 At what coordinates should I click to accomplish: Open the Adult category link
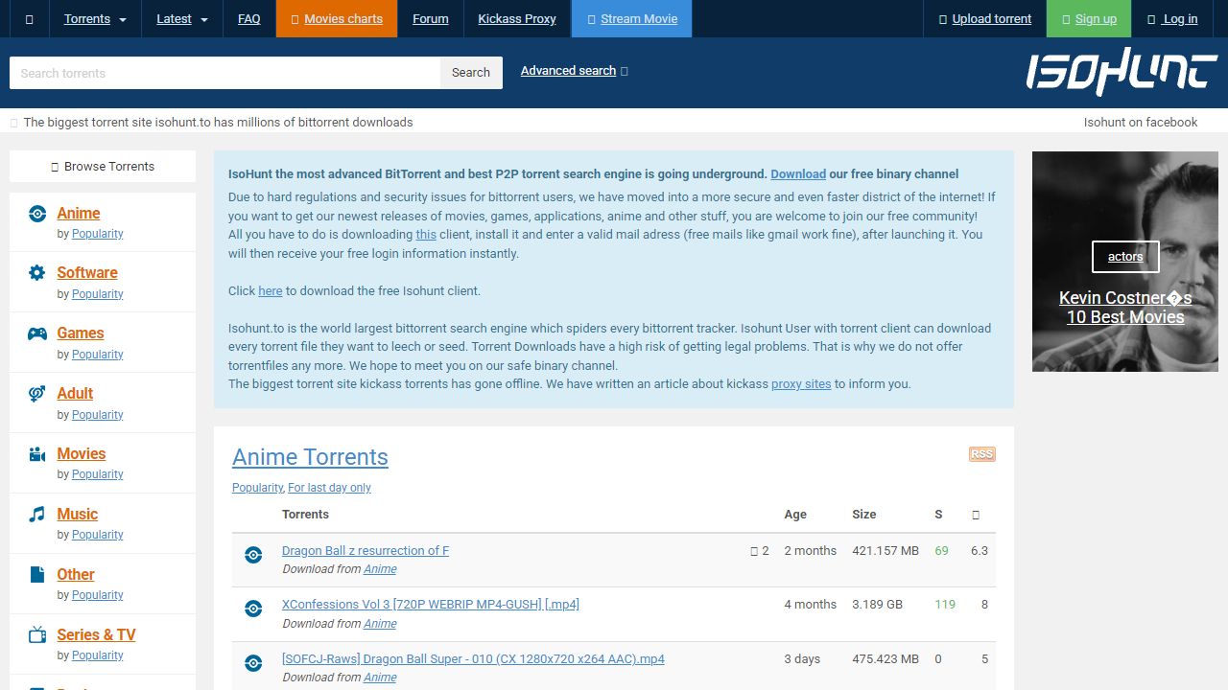pyautogui.click(x=75, y=394)
